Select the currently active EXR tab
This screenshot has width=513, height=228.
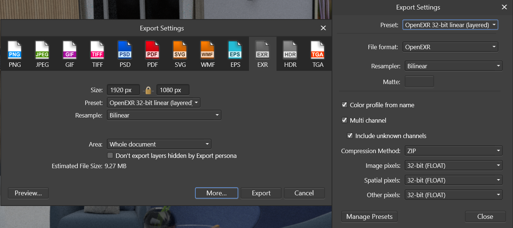pyautogui.click(x=263, y=54)
